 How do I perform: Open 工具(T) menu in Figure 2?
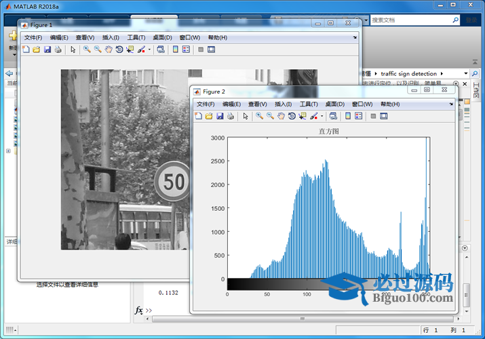pos(309,104)
